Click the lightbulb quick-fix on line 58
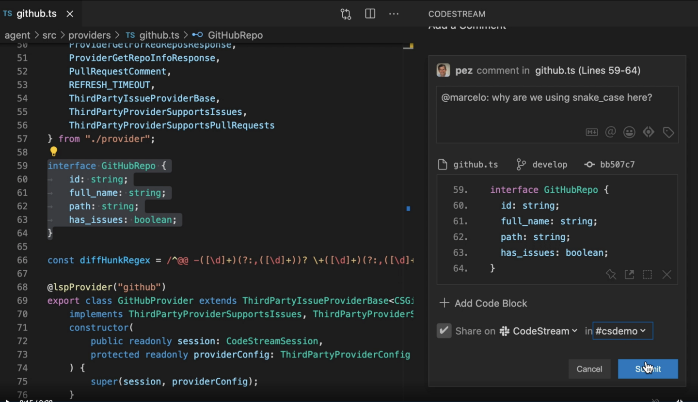Screen dimensions: 698x402 click(53, 152)
